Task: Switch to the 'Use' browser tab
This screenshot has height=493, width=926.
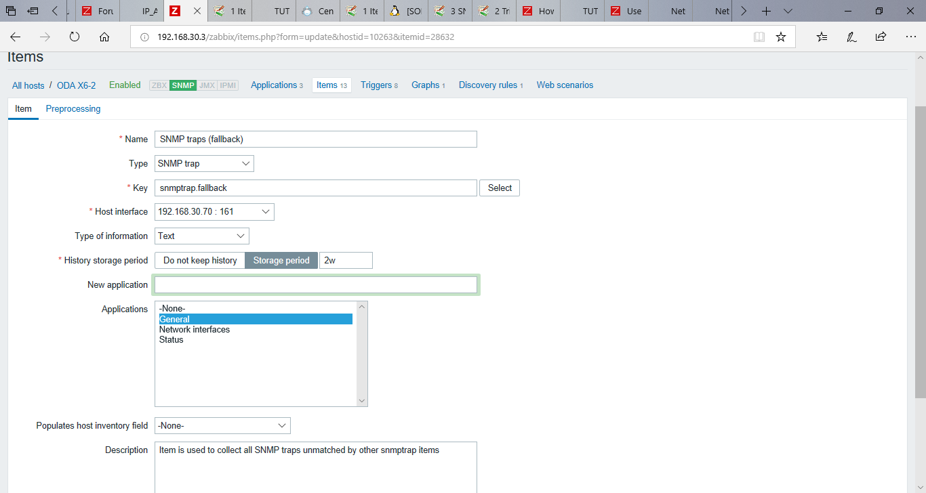Action: [x=627, y=12]
